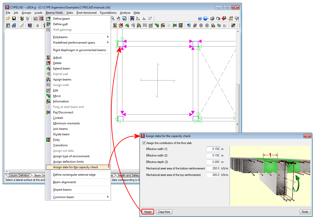Open dropdown arrow next to export icon
Image resolution: width=317 pixels, height=223 pixels.
tap(227, 18)
